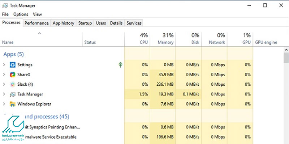Select the ShareX process name
The height and width of the screenshot is (144, 289).
[24, 75]
